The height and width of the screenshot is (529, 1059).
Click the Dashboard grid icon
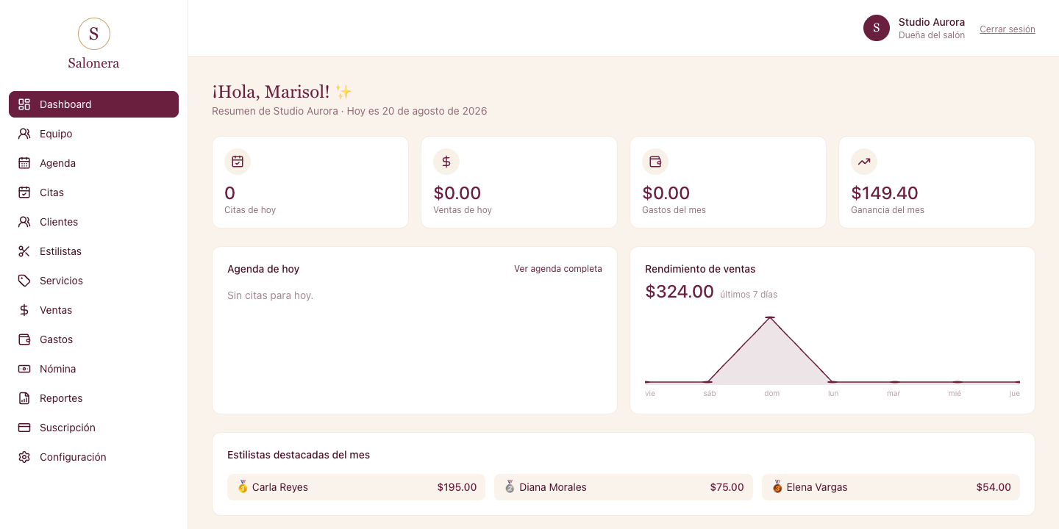coord(24,104)
